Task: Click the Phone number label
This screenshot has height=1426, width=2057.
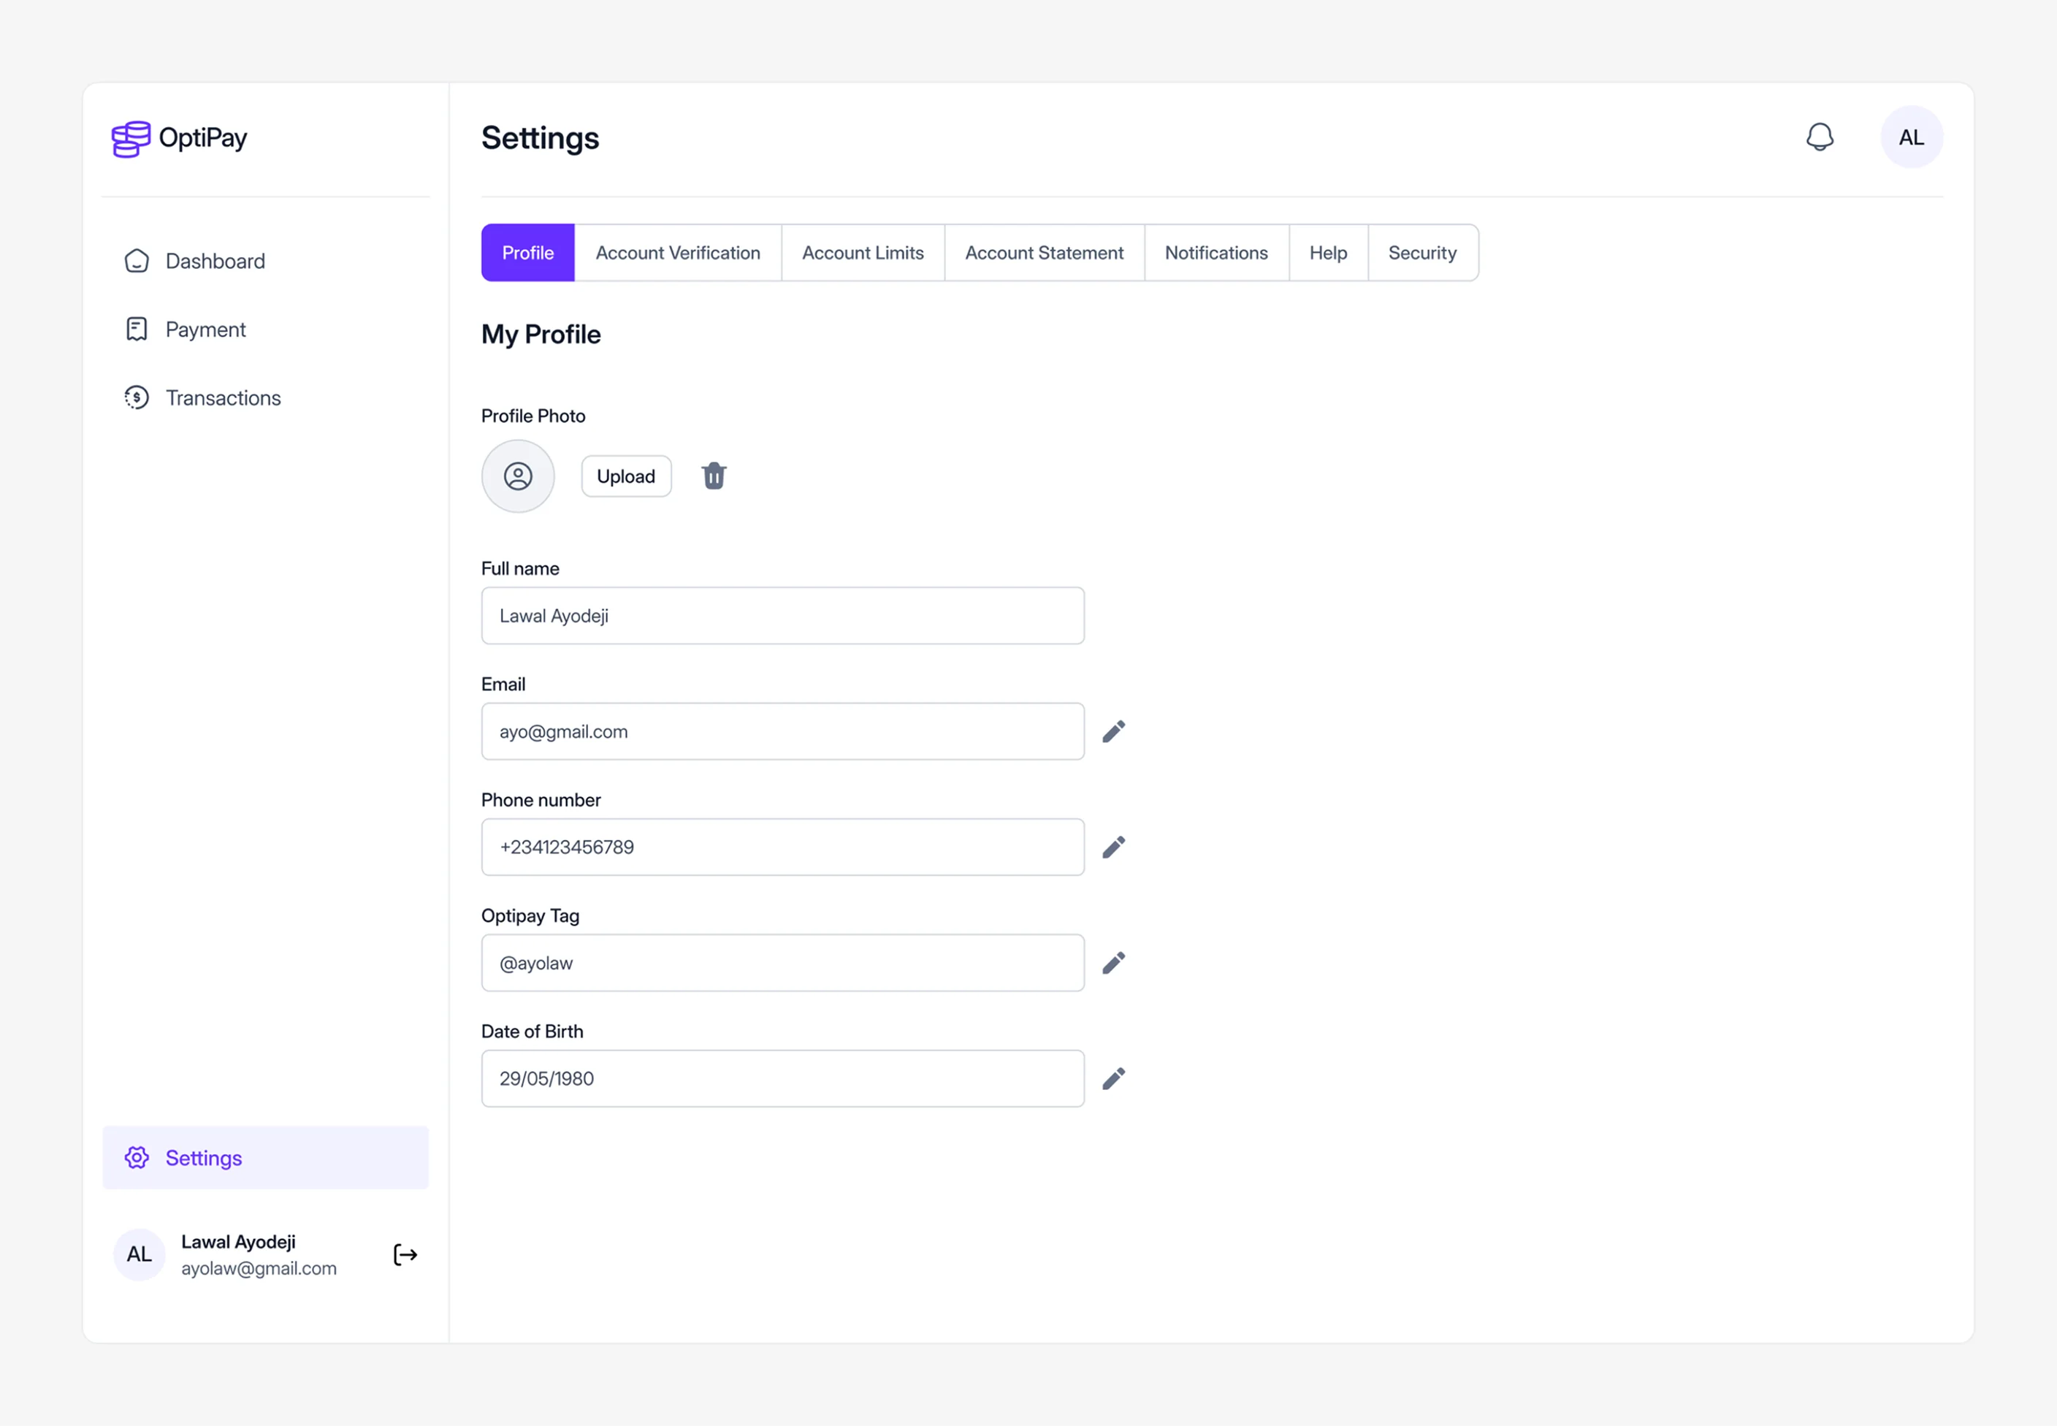Action: [541, 800]
